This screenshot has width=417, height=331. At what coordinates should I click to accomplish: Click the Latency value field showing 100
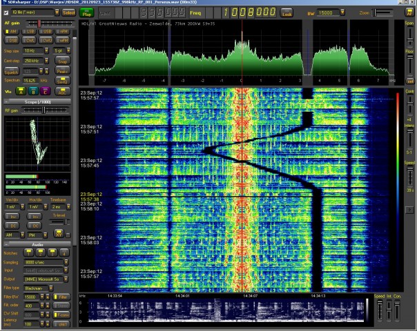click(32, 324)
